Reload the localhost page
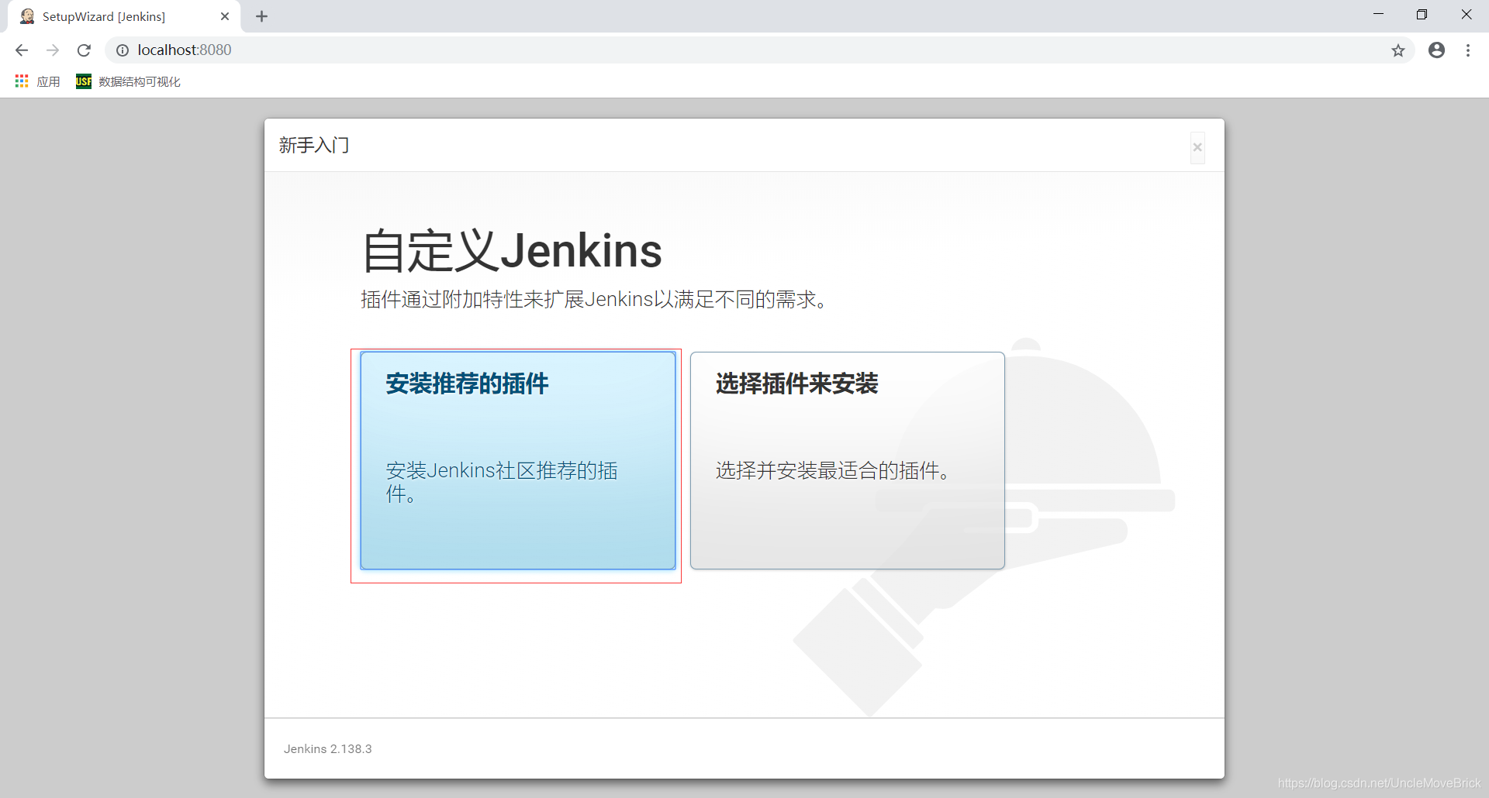The height and width of the screenshot is (798, 1489). pyautogui.click(x=84, y=50)
